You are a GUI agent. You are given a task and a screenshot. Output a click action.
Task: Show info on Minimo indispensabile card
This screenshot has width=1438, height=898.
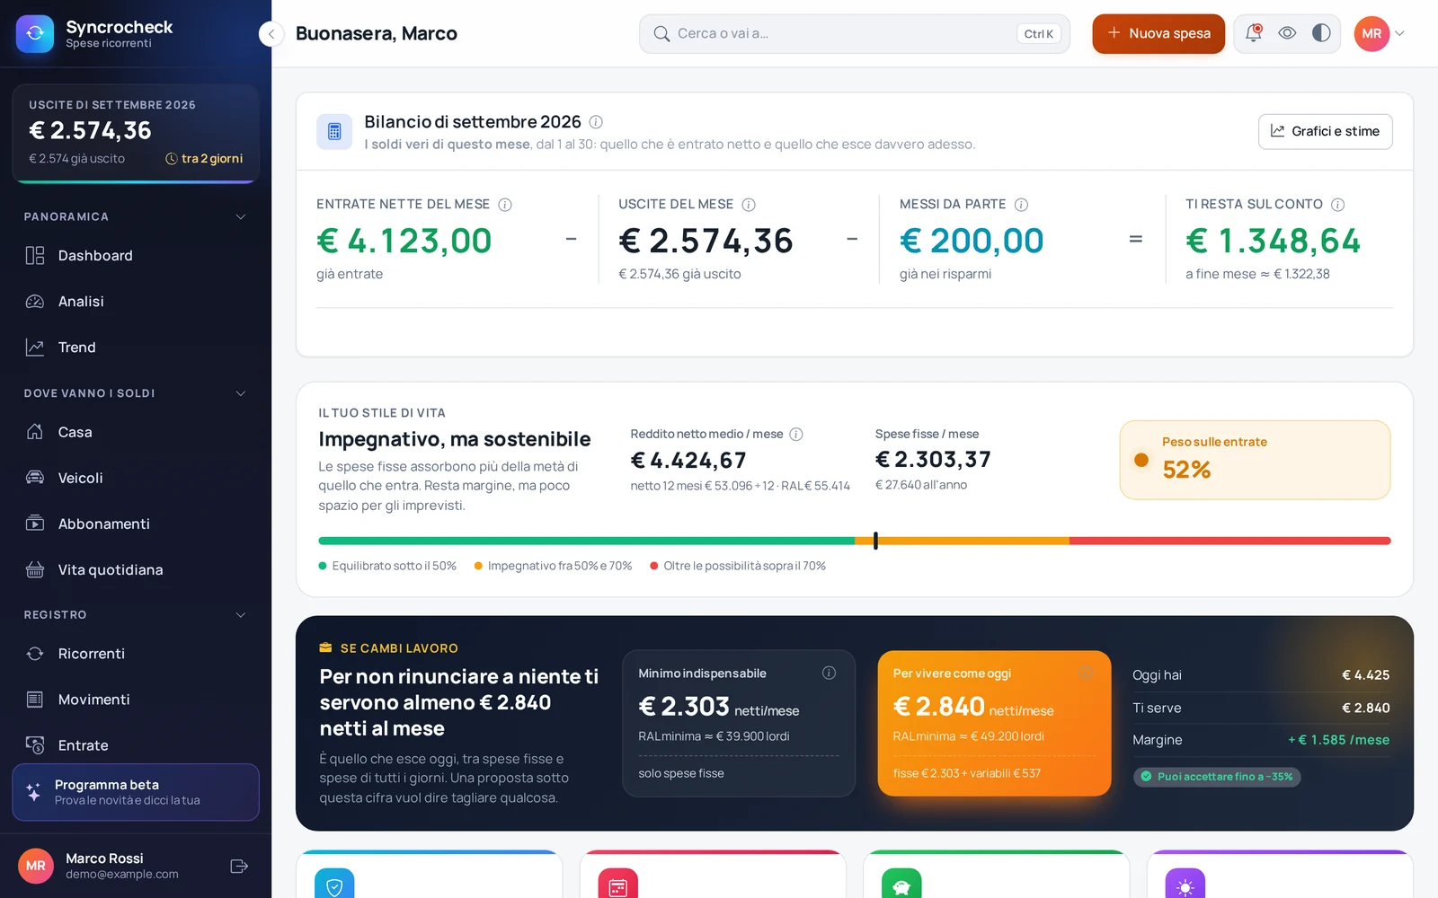click(x=829, y=673)
